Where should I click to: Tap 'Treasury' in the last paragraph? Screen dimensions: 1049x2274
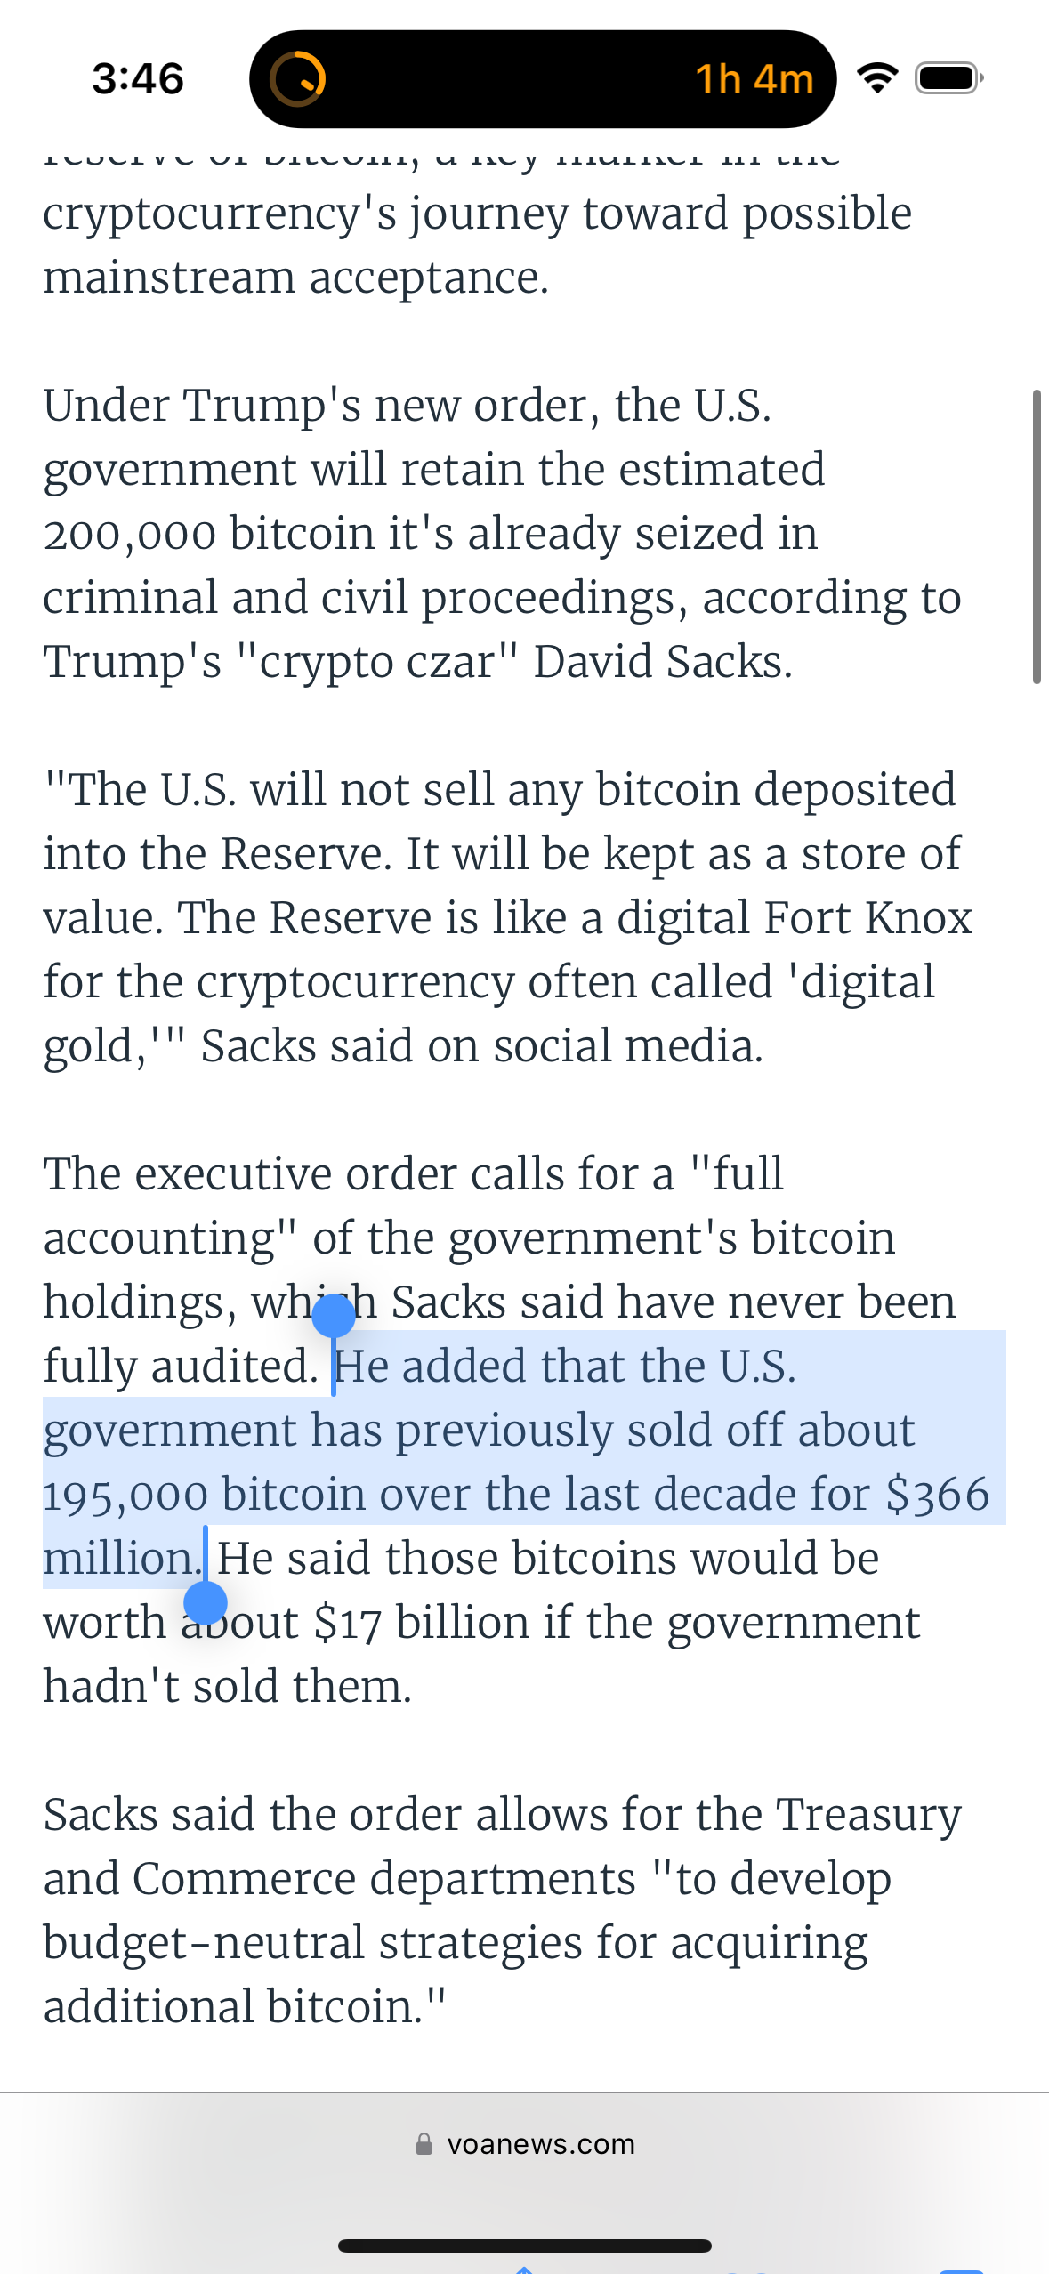[x=868, y=1815]
